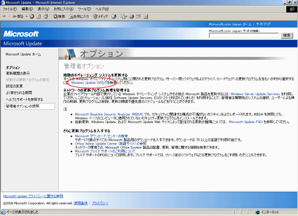Click Microsoft プレミア サポートのご利用について link
This screenshot has width=298, height=216.
(x=105, y=152)
